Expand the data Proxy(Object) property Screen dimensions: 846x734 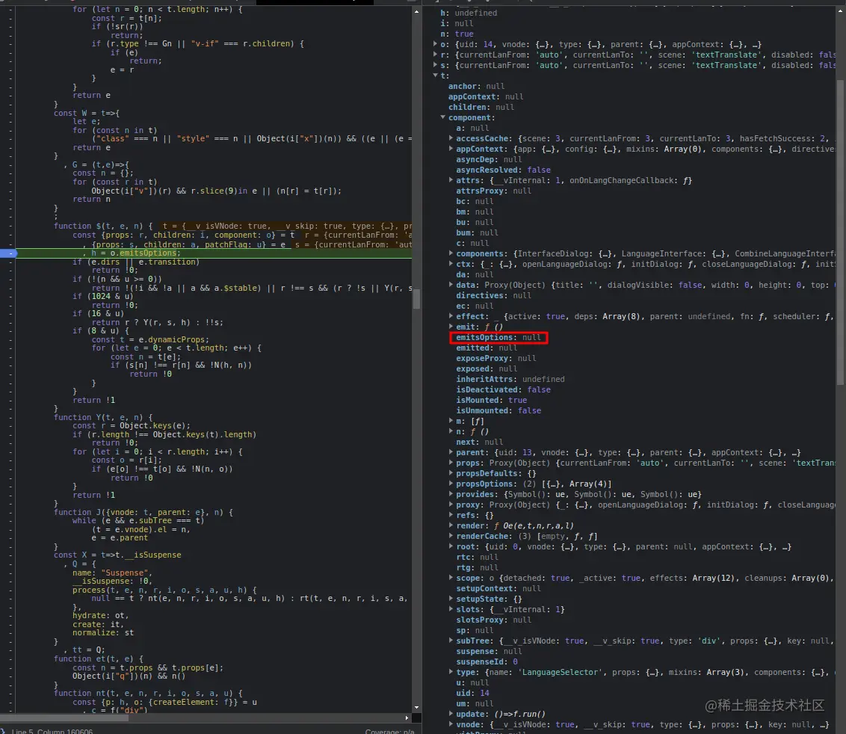point(451,285)
